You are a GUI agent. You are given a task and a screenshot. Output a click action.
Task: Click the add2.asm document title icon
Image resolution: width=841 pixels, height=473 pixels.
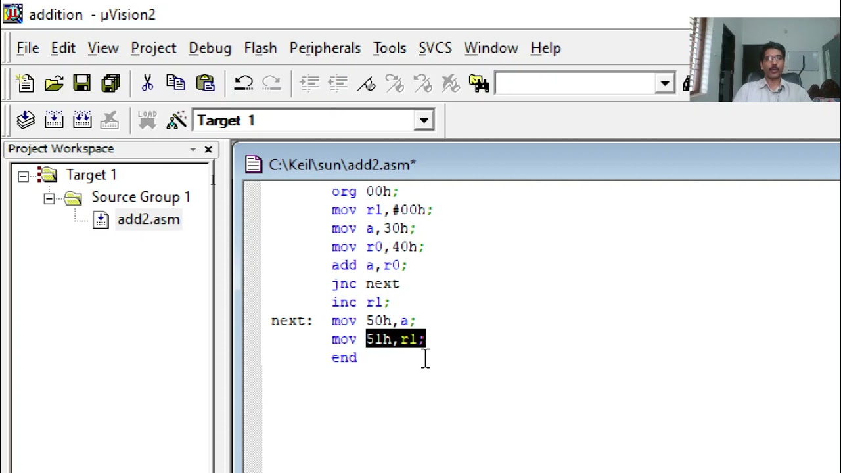tap(254, 165)
